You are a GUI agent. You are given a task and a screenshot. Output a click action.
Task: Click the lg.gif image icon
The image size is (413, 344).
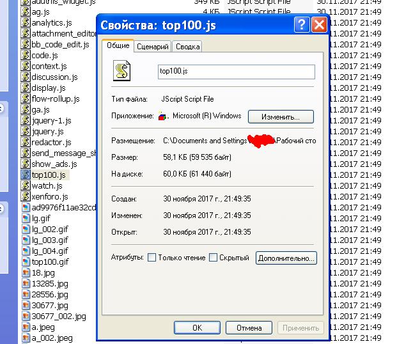click(26, 218)
